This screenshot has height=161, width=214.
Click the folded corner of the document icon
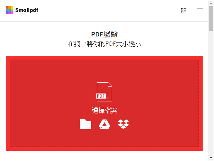(110, 84)
